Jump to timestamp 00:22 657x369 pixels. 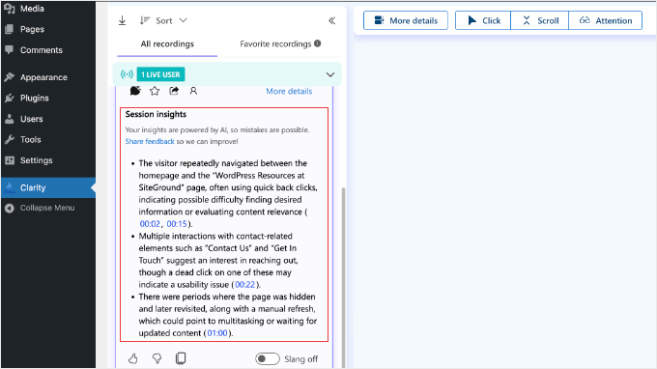(245, 285)
